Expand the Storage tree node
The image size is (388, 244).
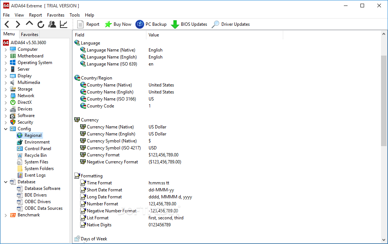click(x=6, y=89)
